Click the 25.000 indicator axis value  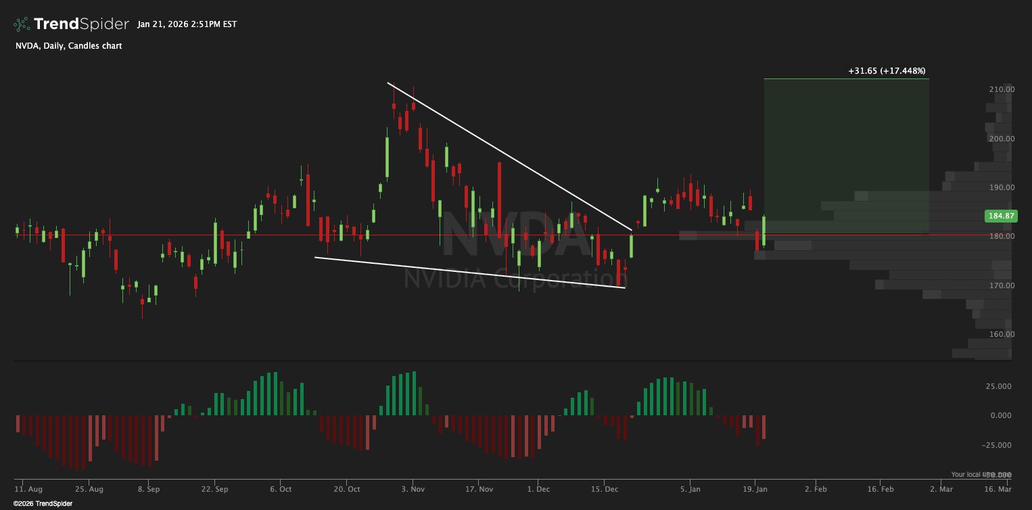coord(1000,386)
